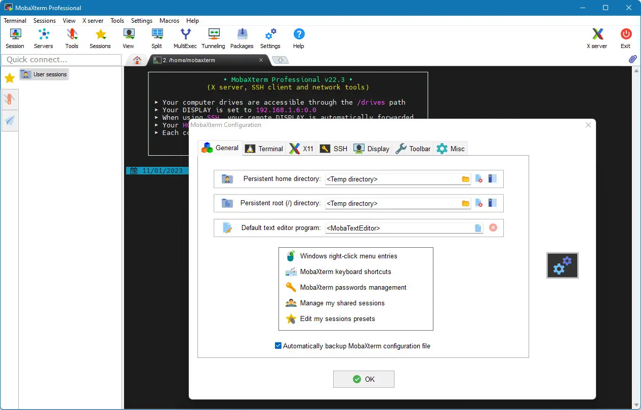The width and height of the screenshot is (641, 410).
Task: Select the star sessions sidebar icon
Action: 10,78
